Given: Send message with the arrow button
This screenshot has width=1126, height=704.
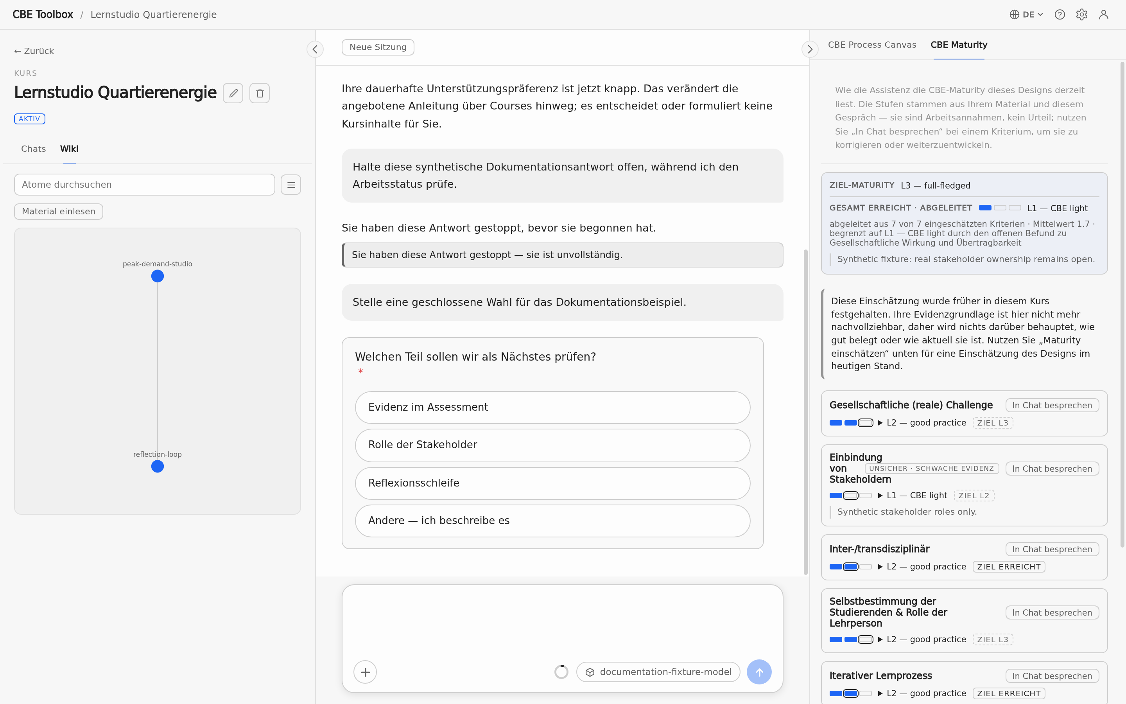Looking at the screenshot, I should pyautogui.click(x=759, y=672).
